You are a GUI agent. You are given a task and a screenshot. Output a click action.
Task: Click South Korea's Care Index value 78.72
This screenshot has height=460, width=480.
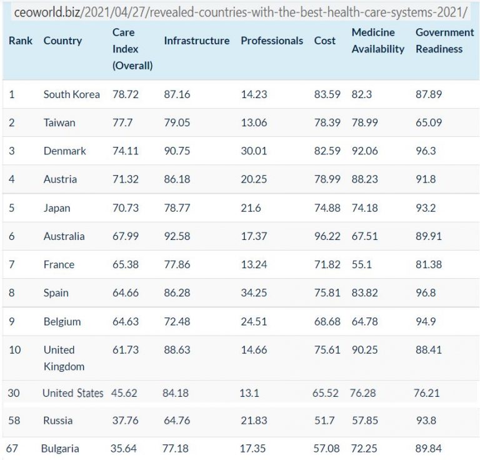tap(124, 94)
